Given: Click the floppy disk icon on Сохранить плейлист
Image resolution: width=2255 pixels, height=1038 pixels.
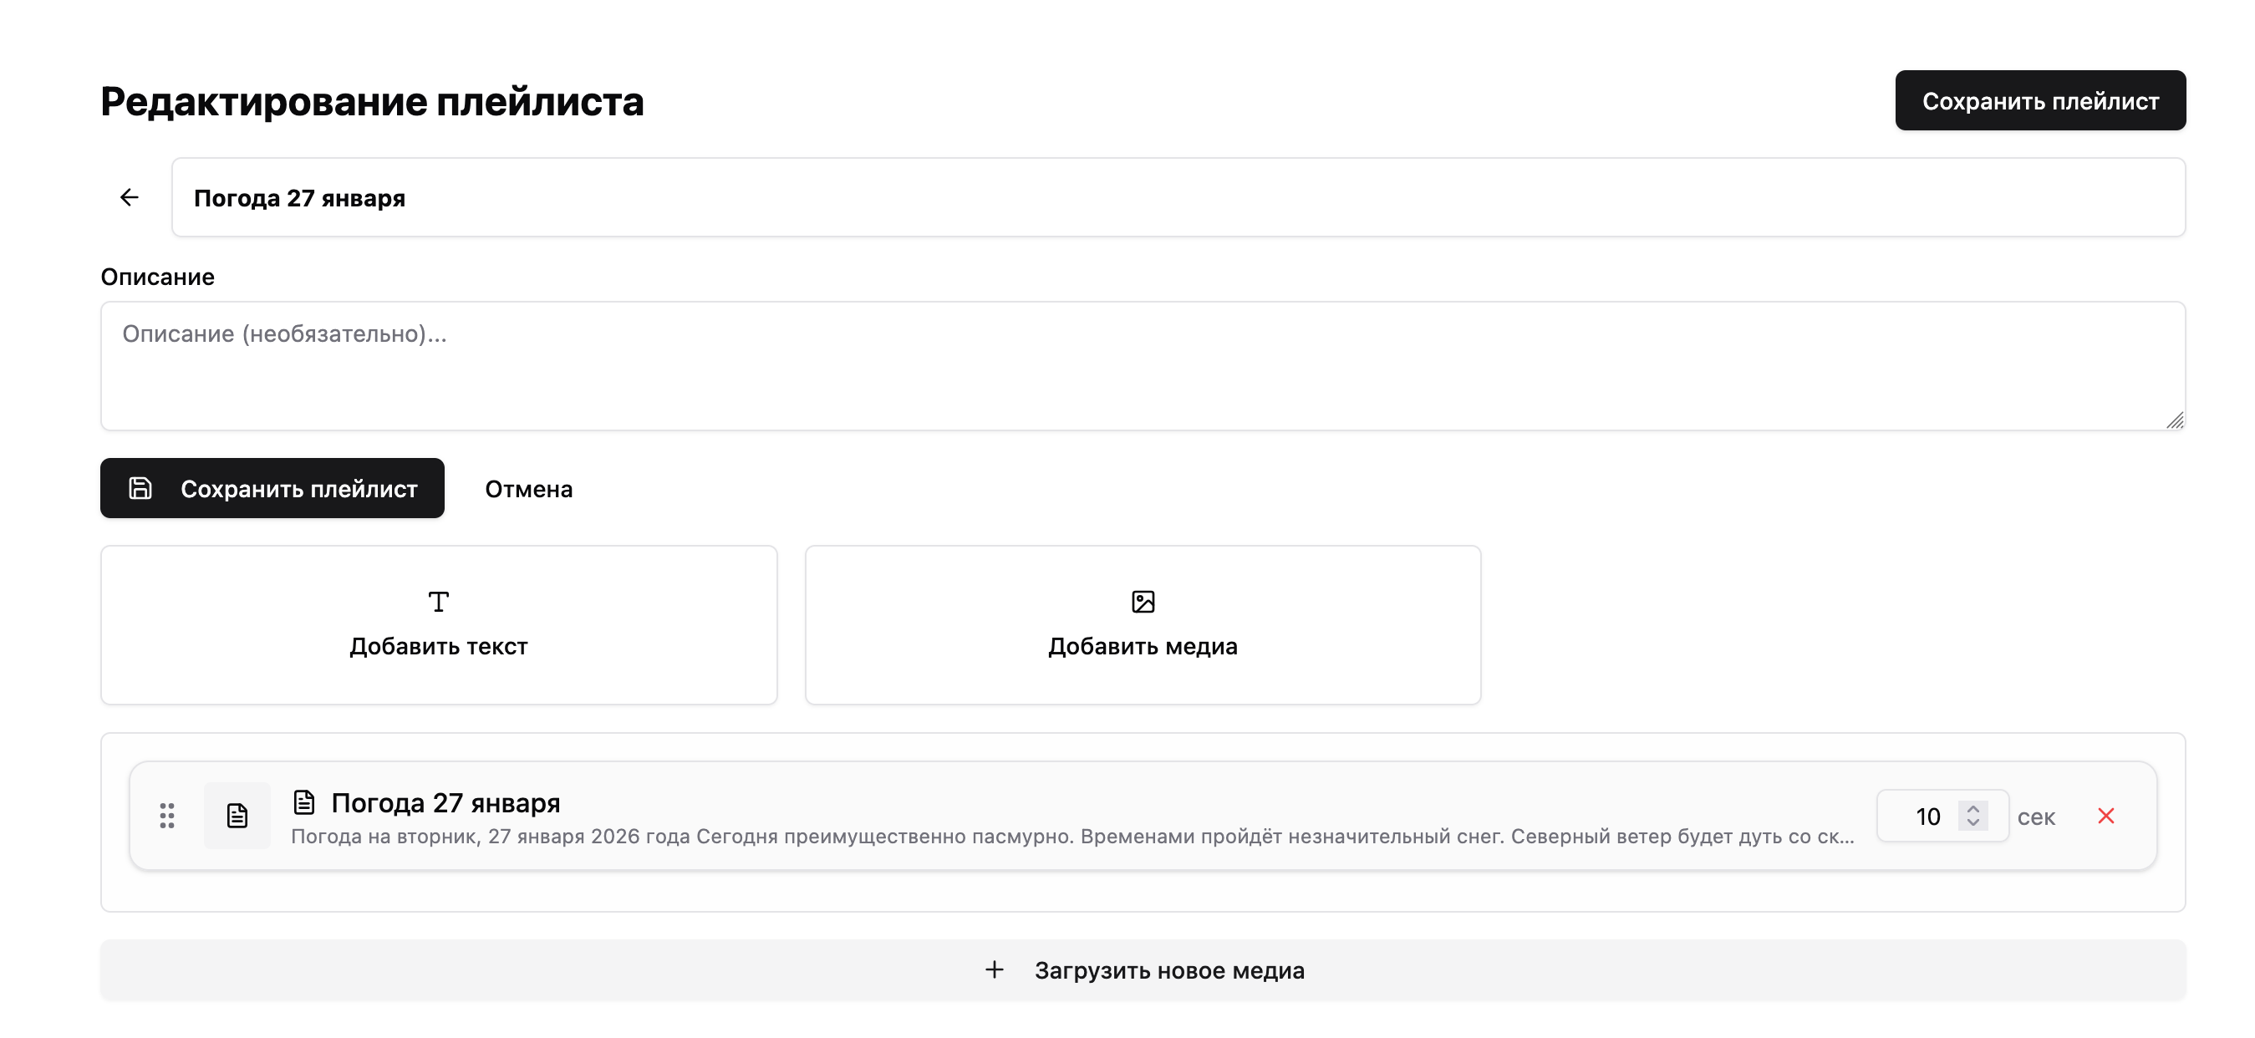Looking at the screenshot, I should [141, 488].
